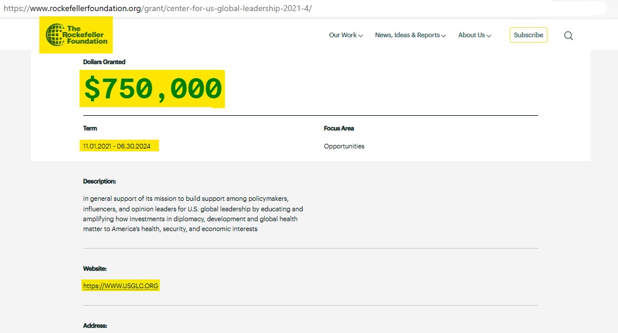Click the Website: heading

(94, 269)
